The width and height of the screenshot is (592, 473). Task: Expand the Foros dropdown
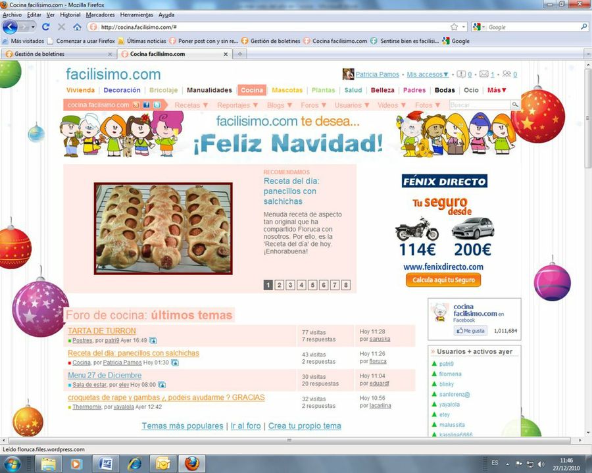tap(313, 105)
